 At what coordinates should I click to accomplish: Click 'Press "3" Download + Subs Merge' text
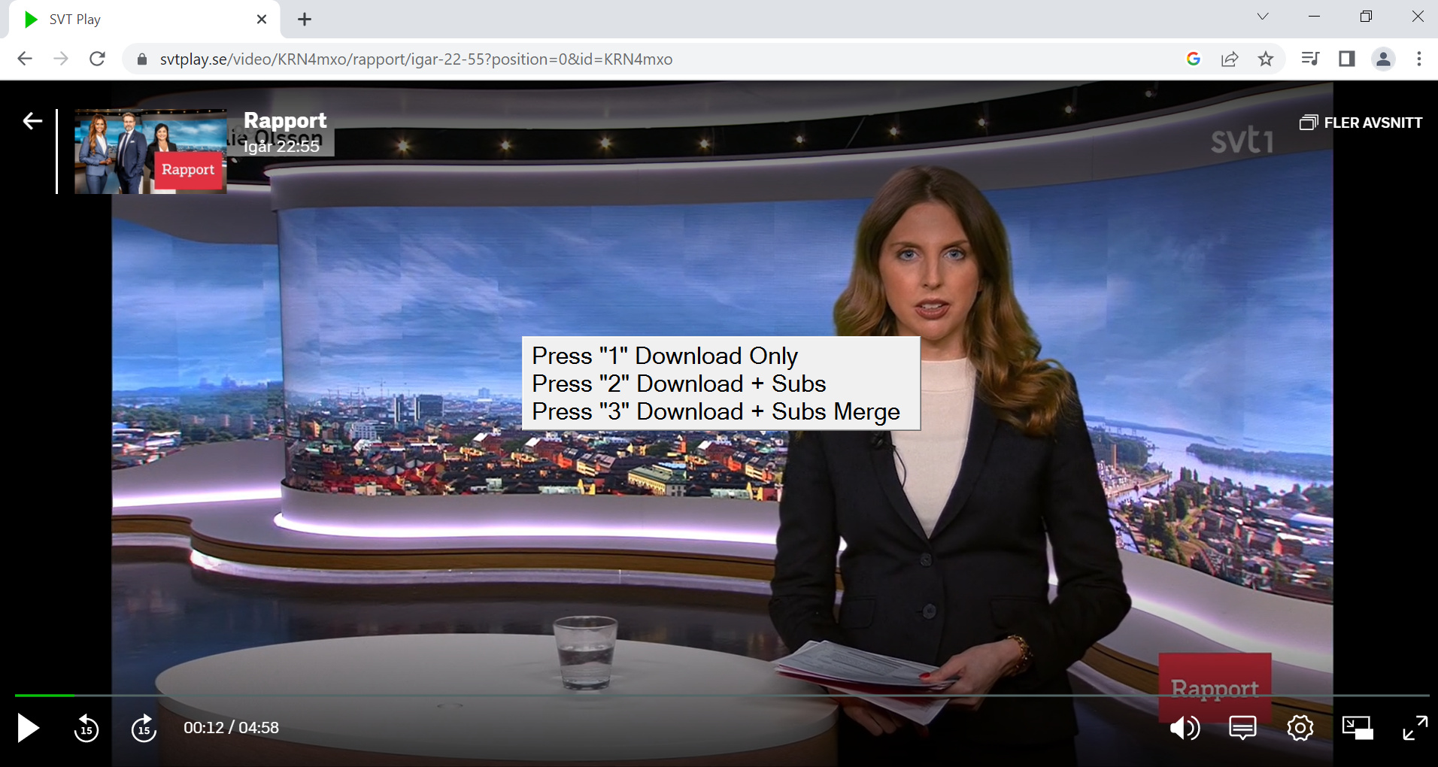click(716, 411)
